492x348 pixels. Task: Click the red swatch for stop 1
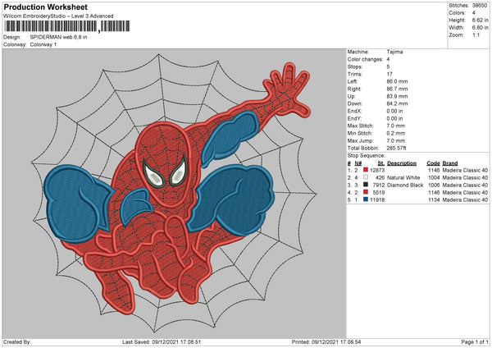point(366,170)
